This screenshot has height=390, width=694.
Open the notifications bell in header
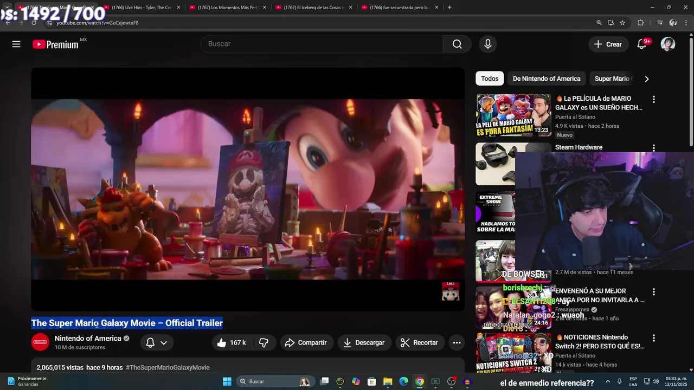[x=642, y=44]
